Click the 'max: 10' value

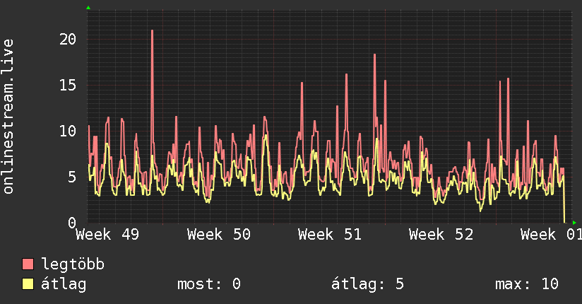527,284
